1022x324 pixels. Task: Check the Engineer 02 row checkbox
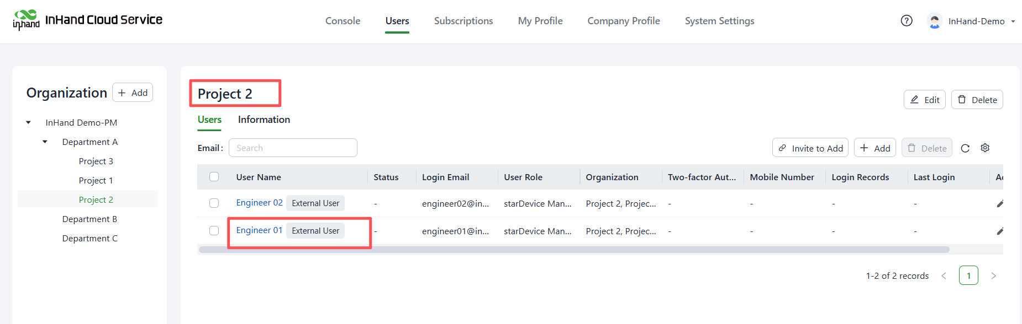click(x=214, y=203)
